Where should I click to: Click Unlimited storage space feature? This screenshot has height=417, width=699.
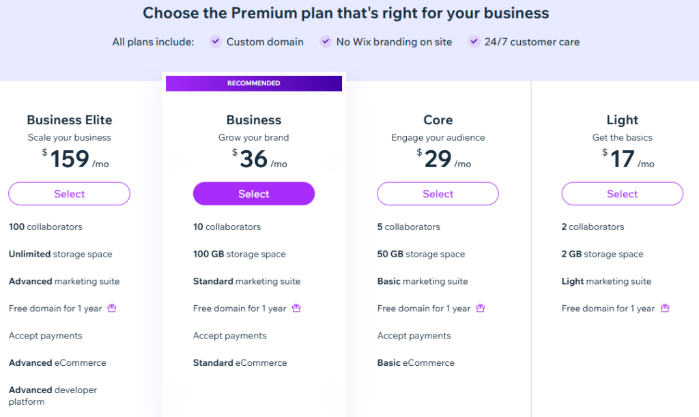60,254
